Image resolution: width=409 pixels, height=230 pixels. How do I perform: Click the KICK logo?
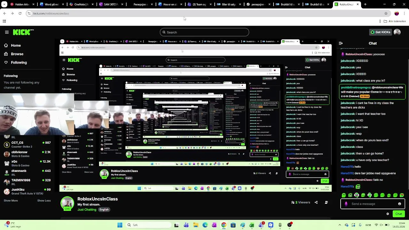(23, 32)
